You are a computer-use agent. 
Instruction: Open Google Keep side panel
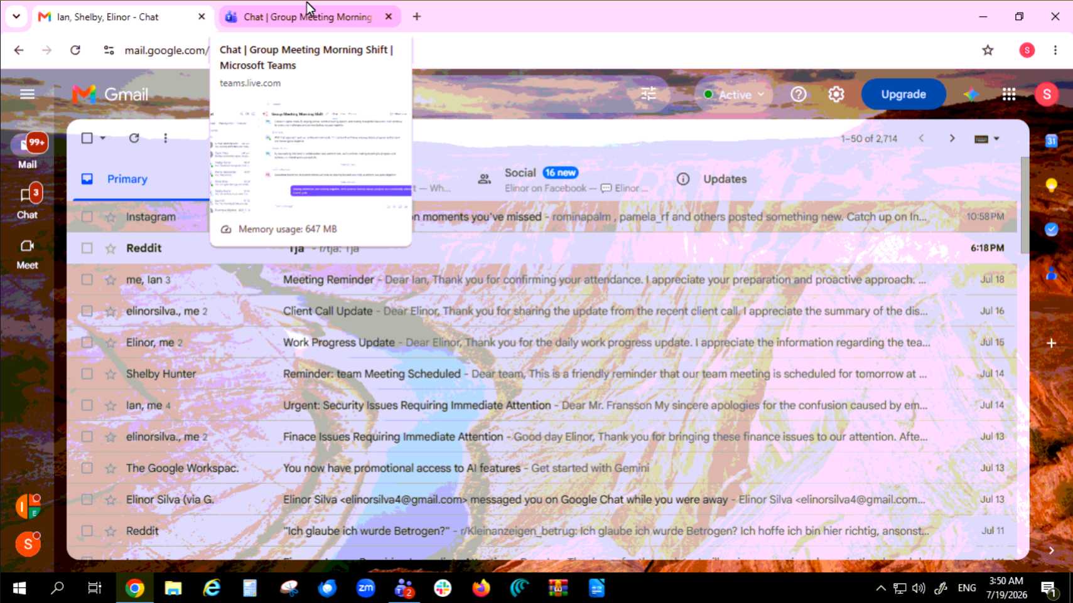1051,185
